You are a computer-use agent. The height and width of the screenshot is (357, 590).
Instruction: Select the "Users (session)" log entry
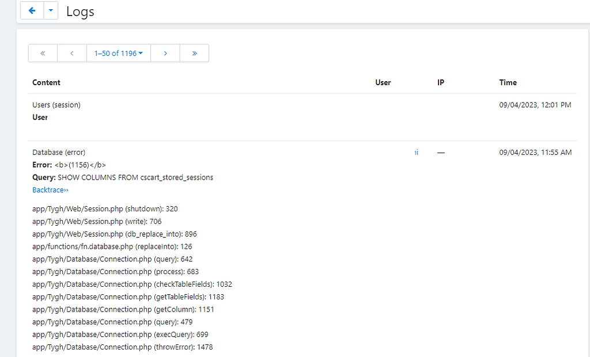coord(56,105)
